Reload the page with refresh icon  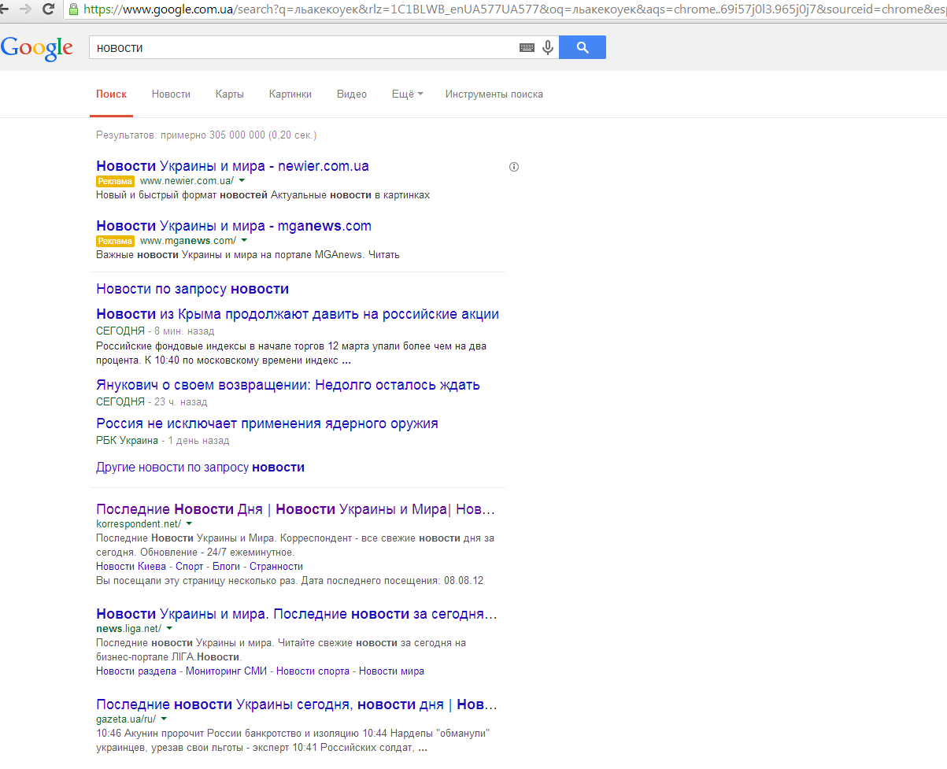click(x=49, y=9)
